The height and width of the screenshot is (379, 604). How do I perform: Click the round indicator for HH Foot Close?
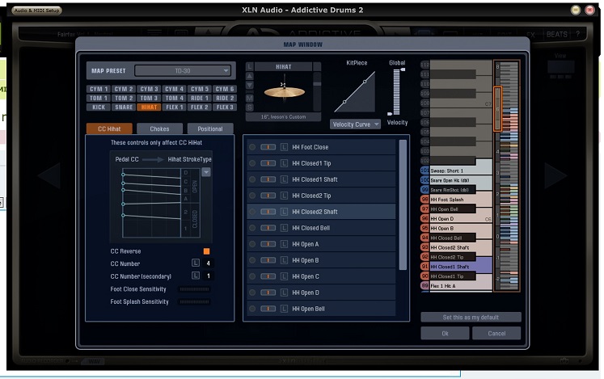[x=252, y=147]
